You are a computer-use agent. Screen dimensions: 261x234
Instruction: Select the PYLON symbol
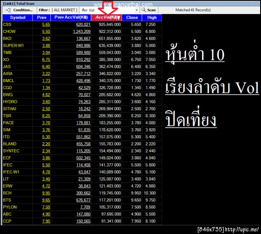tap(10, 207)
